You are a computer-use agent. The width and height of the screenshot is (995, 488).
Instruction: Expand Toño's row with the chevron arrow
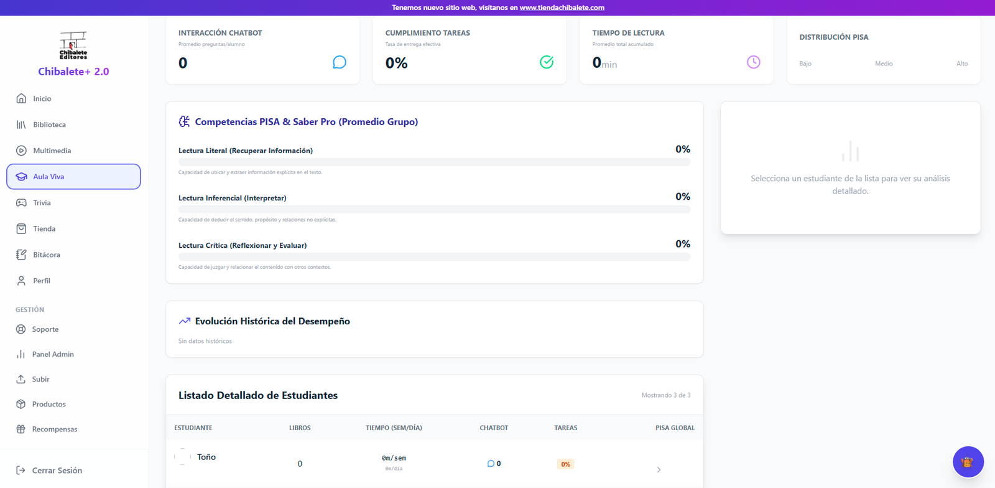pyautogui.click(x=659, y=470)
